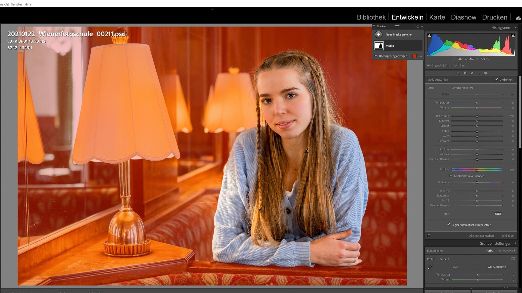This screenshot has height=293, width=522.
Task: Select the Healing bandage tool
Action: click(x=472, y=73)
